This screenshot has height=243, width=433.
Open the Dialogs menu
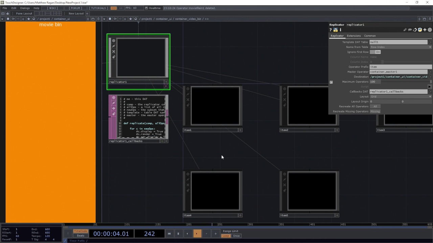click(25, 8)
